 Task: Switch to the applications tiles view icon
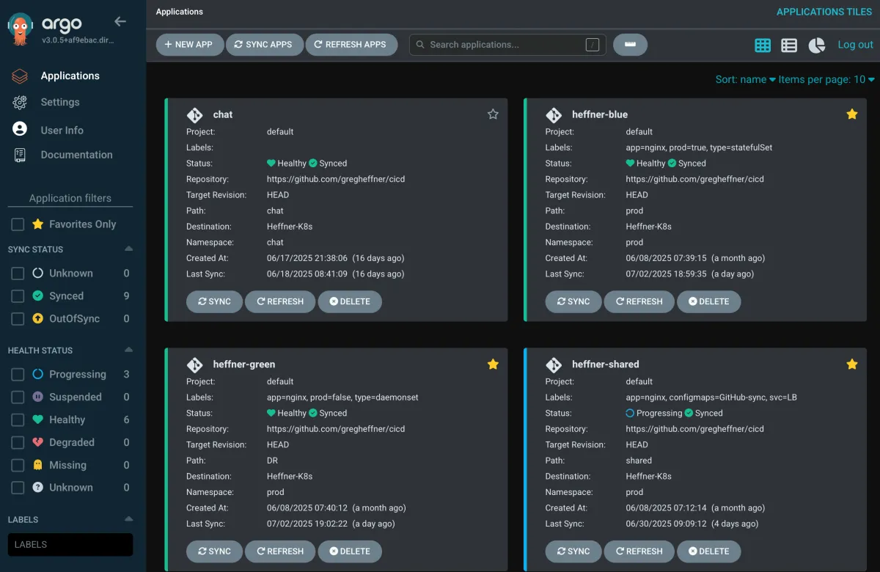[763, 45]
